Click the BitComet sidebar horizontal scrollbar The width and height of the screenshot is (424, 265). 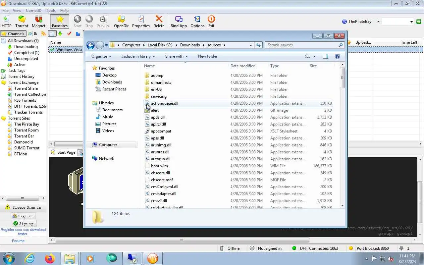pos(23,198)
